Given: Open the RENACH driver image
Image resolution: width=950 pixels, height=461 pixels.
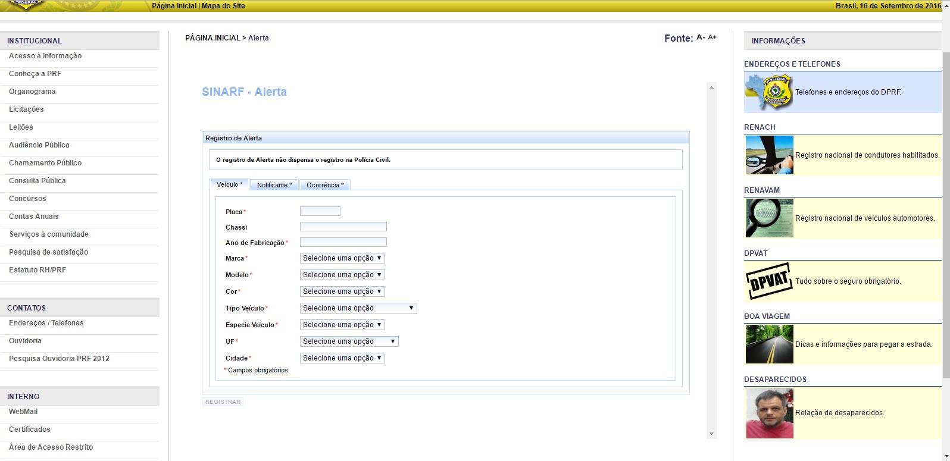Looking at the screenshot, I should pyautogui.click(x=769, y=155).
